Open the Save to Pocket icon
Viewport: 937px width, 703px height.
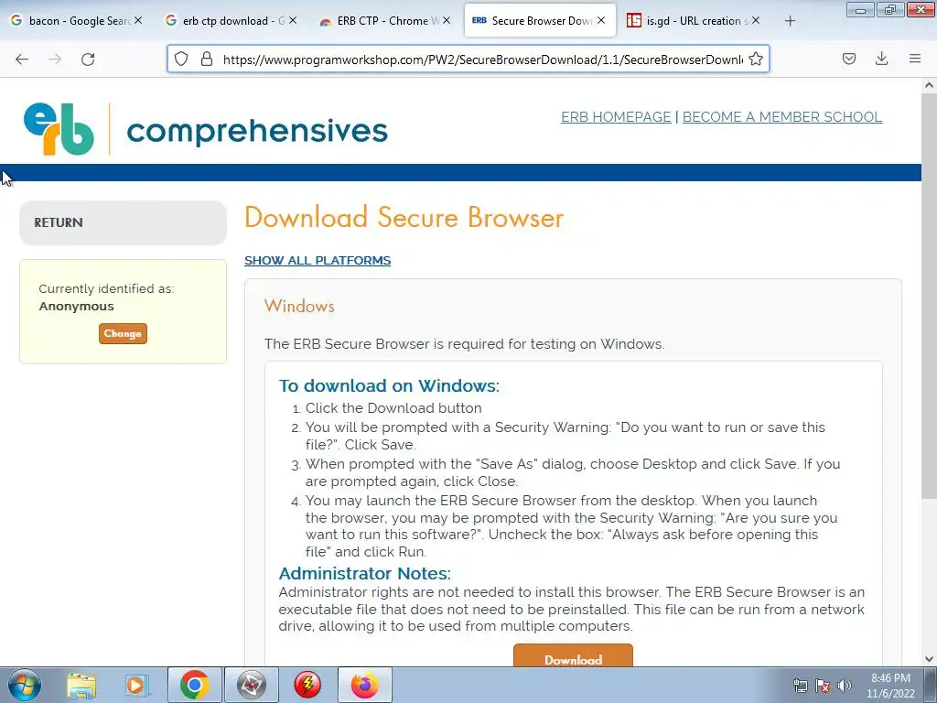(848, 59)
